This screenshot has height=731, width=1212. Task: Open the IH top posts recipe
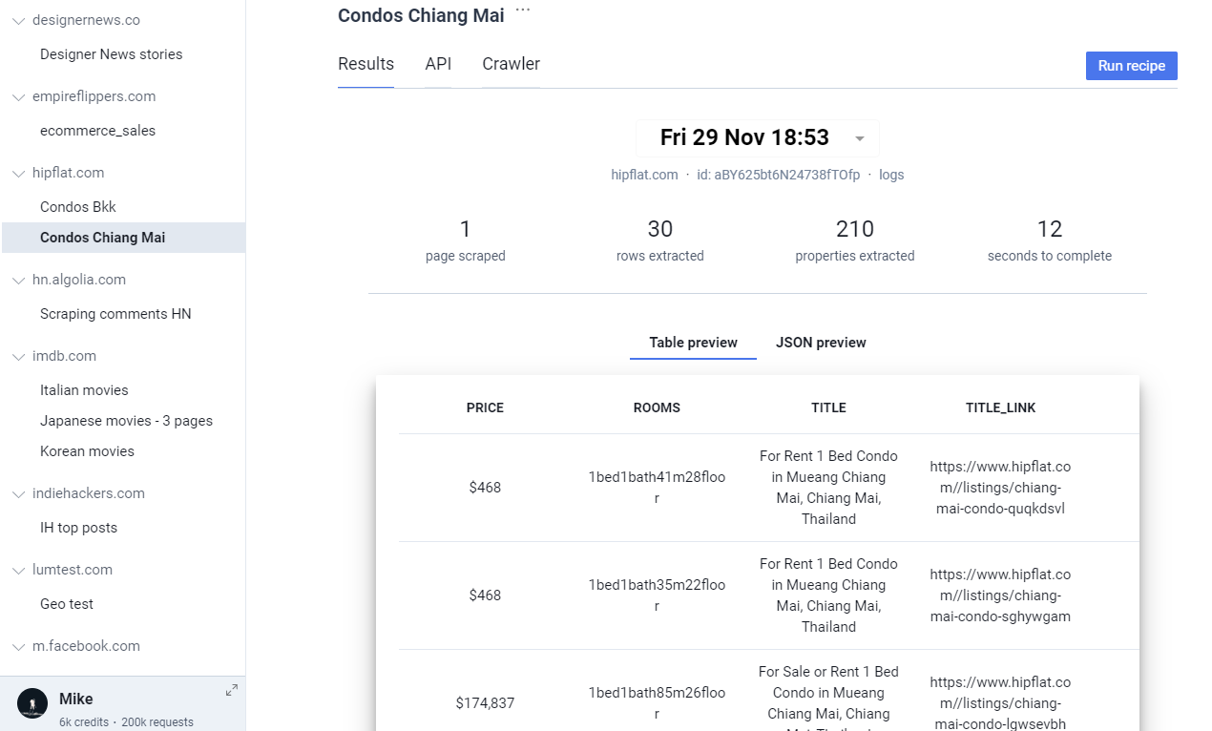coord(78,528)
